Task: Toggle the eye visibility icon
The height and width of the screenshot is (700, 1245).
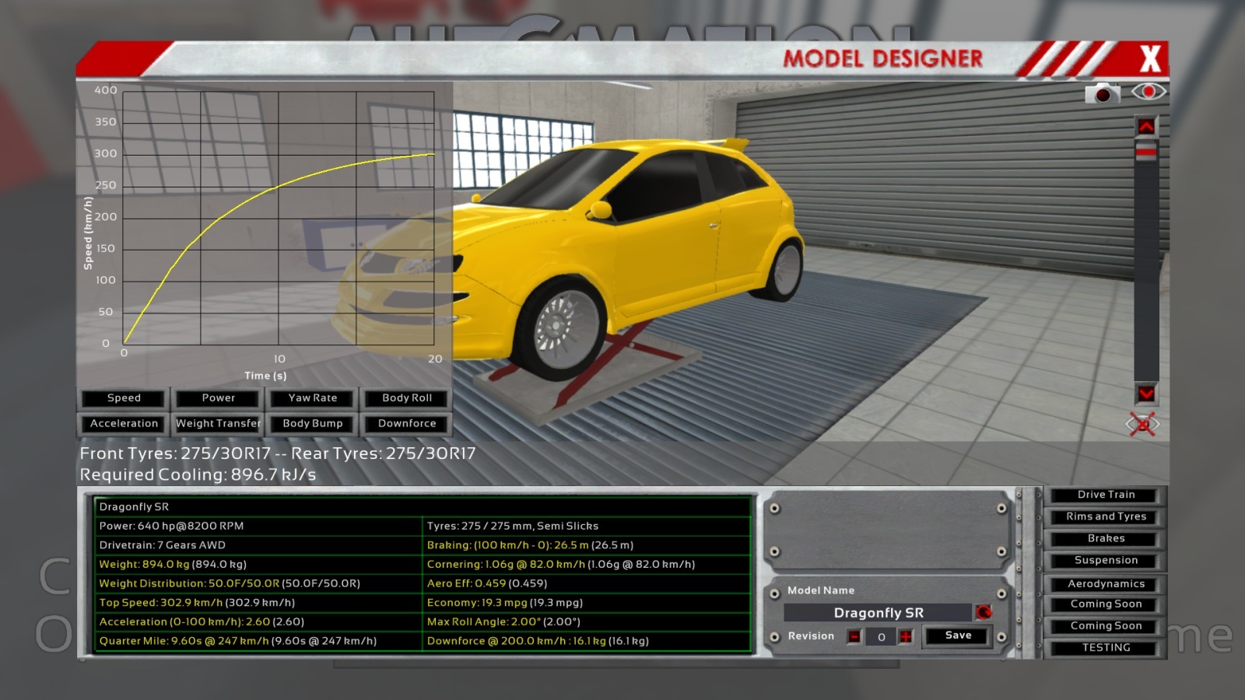Action: point(1149,92)
